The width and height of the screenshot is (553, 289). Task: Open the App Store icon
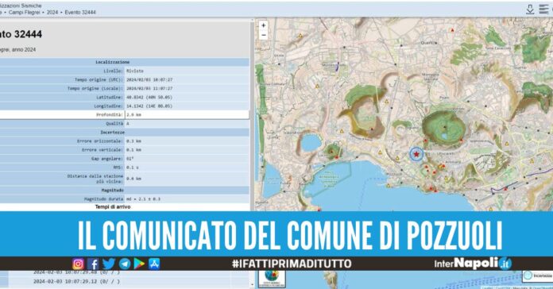(x=154, y=264)
